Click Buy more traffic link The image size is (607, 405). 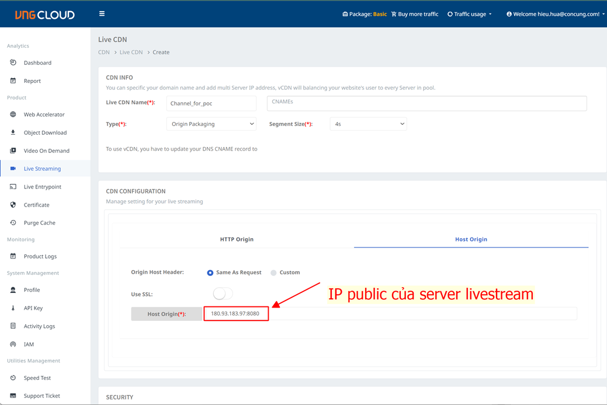point(415,14)
